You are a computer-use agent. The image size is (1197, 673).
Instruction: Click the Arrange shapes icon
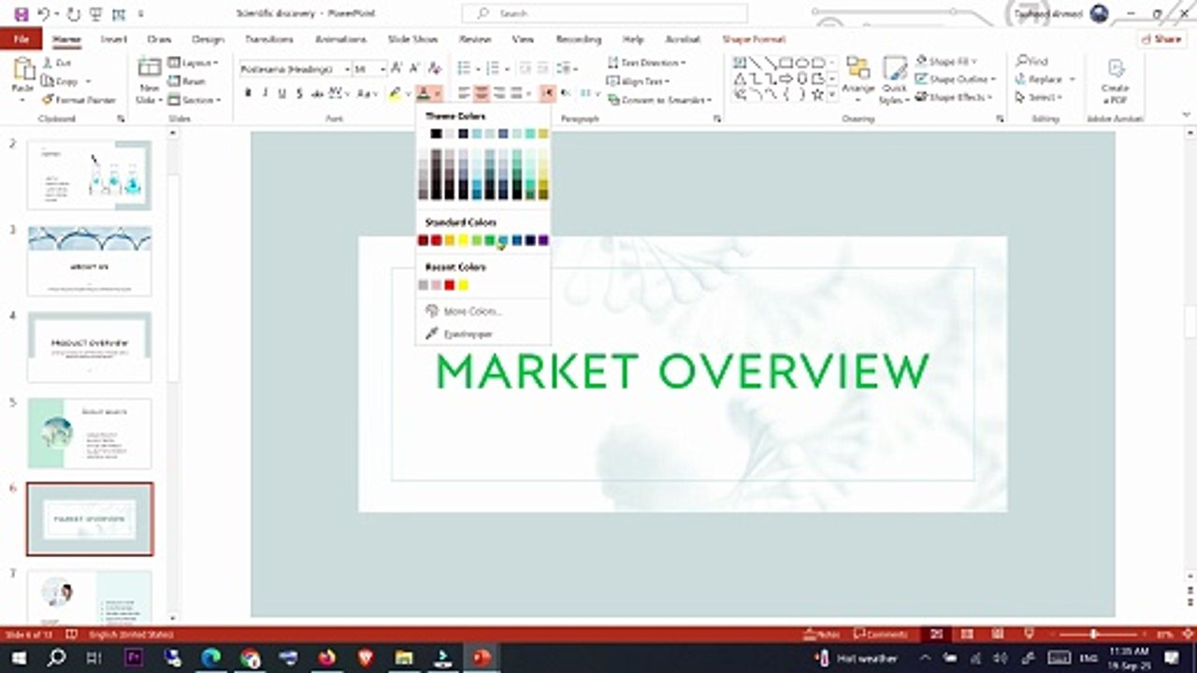[858, 68]
